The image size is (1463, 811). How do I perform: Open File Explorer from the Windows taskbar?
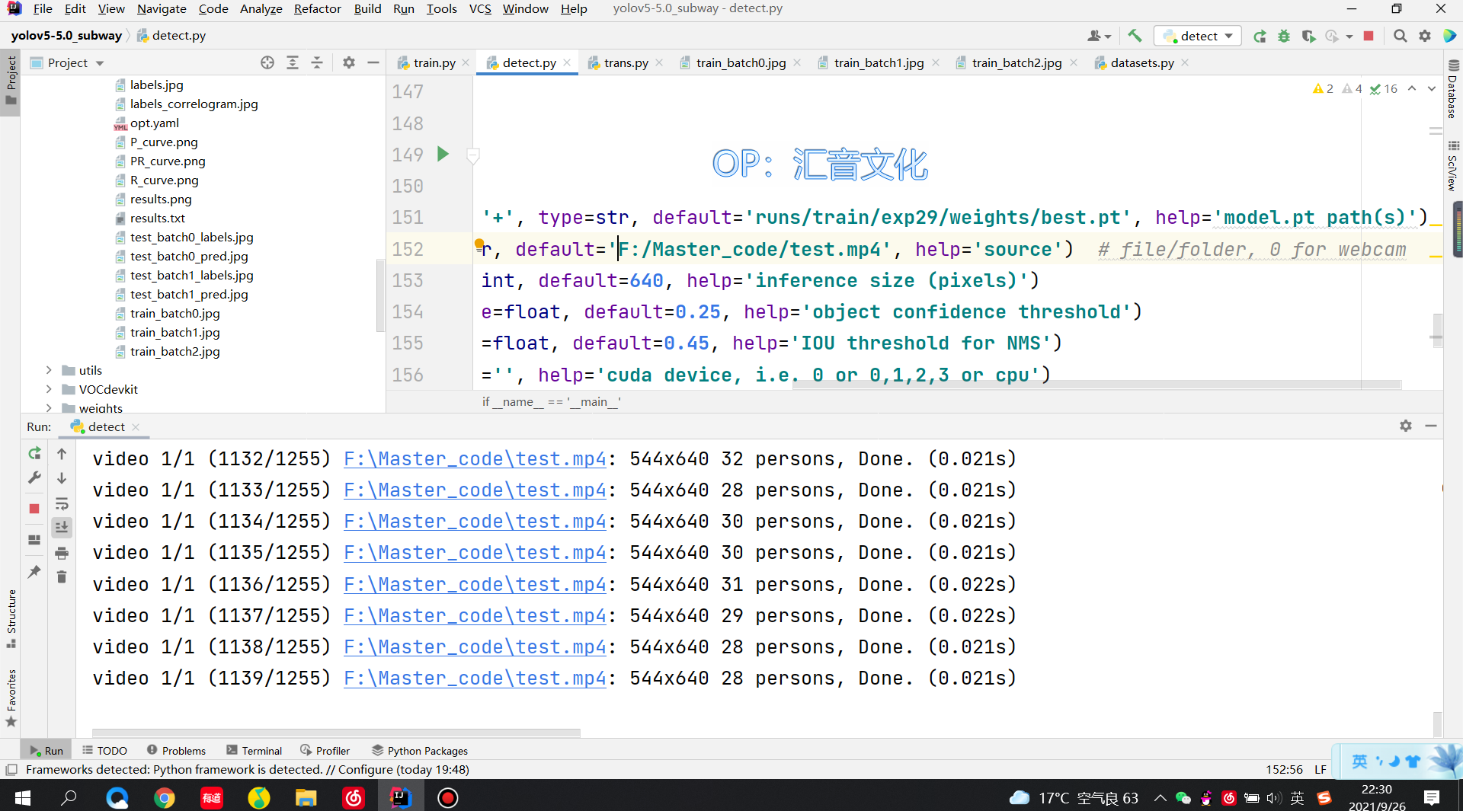(306, 797)
